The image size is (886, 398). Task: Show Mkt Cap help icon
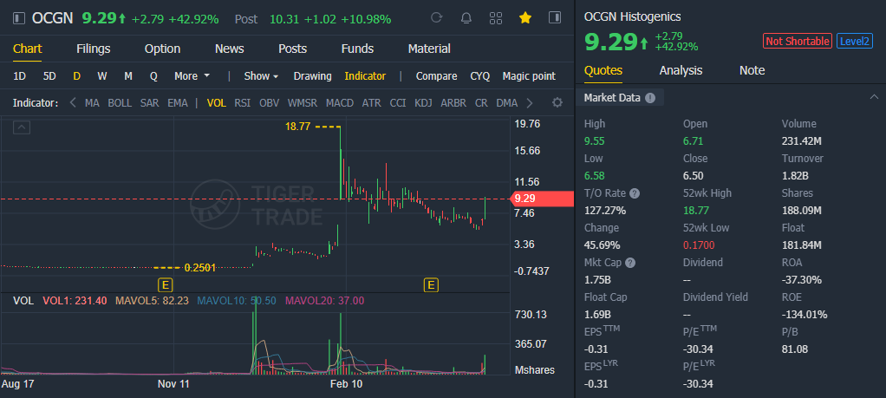[x=630, y=263]
